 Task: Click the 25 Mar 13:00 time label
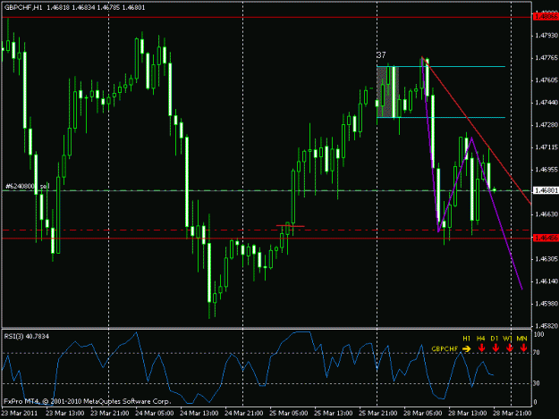coord(334,414)
